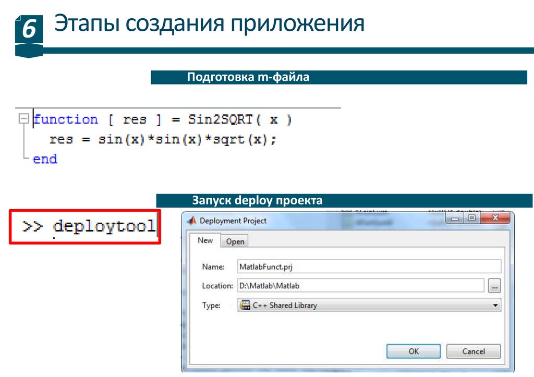Click the blue "function" keyword in the code
Screen dimensions: 534x377
pyautogui.click(x=66, y=119)
